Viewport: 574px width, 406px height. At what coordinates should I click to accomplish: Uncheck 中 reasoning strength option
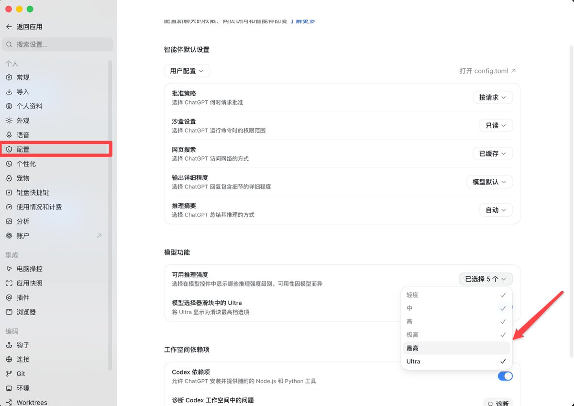[x=456, y=308]
